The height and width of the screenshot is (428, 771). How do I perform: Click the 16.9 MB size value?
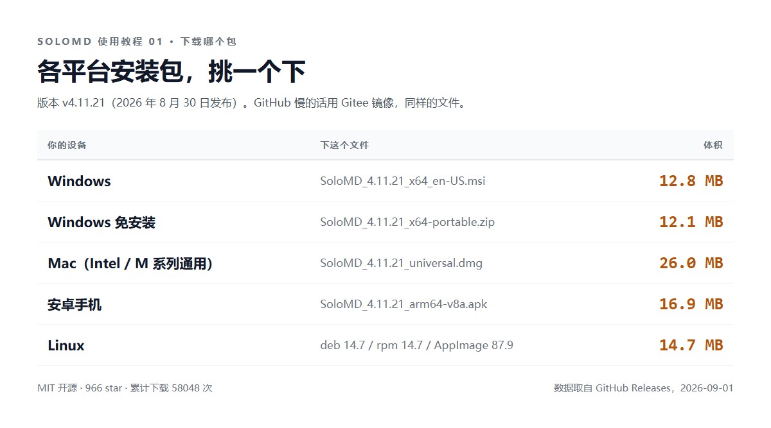pos(691,304)
